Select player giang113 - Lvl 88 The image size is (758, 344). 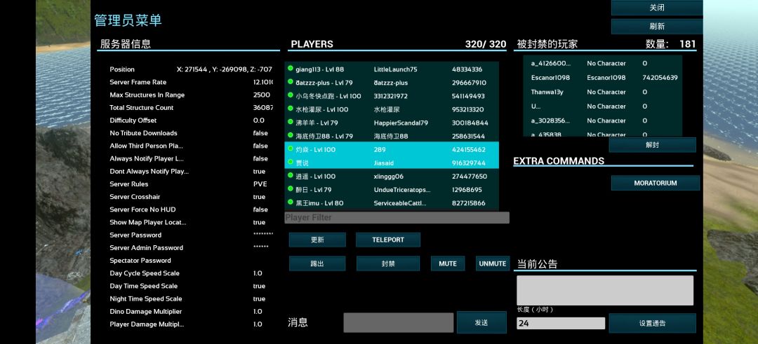(x=392, y=69)
